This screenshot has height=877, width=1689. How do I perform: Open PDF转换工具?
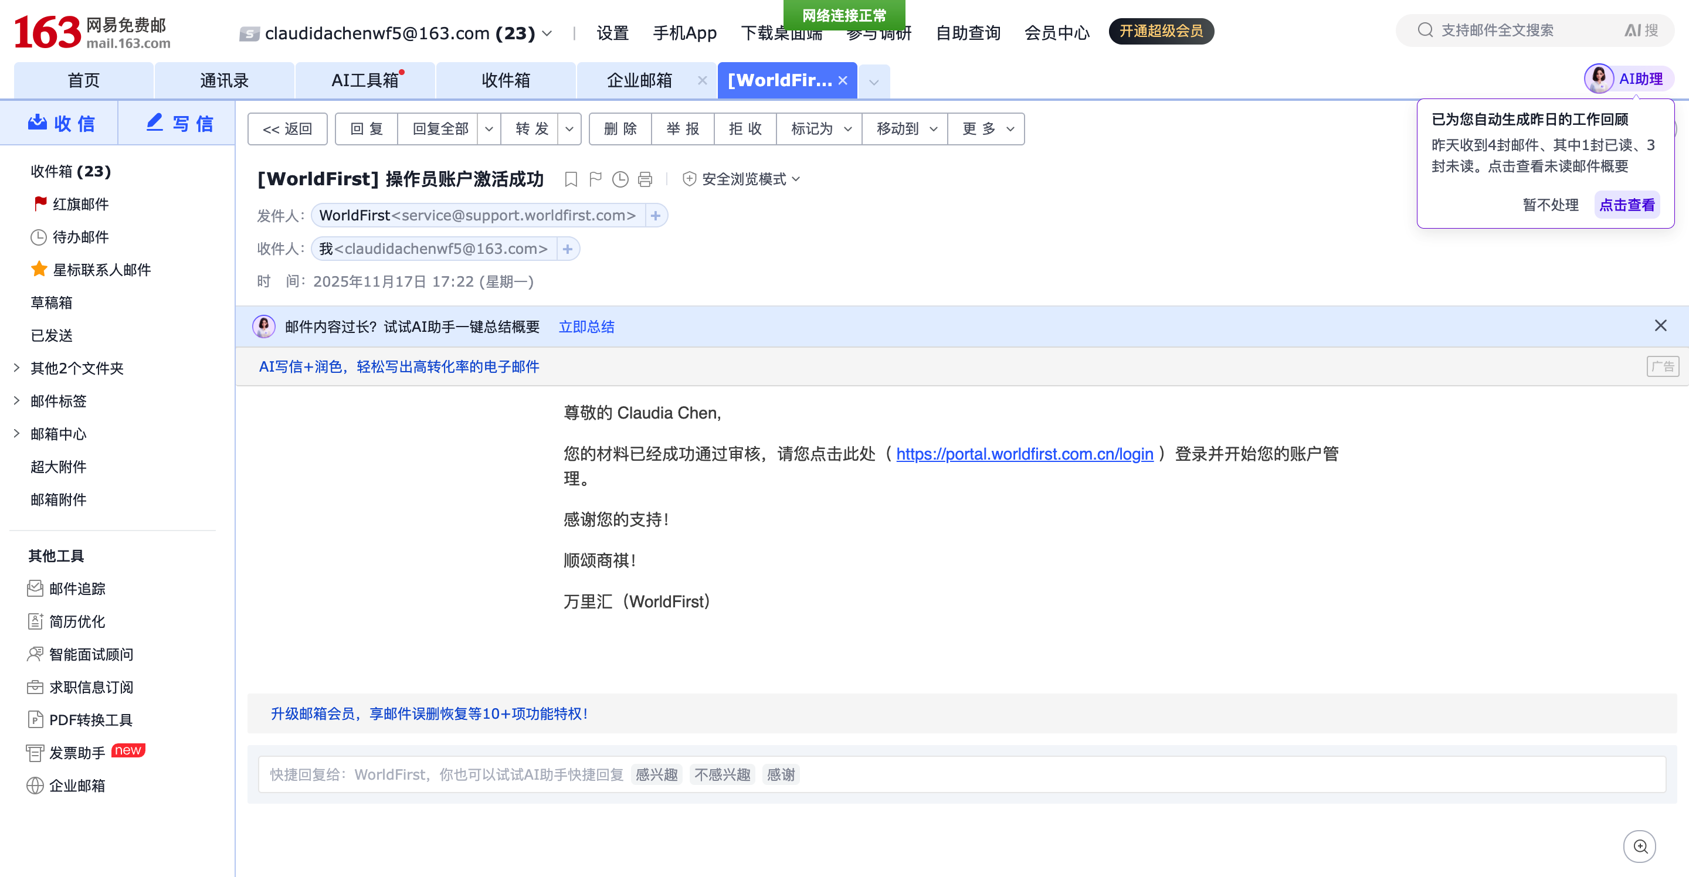80,720
